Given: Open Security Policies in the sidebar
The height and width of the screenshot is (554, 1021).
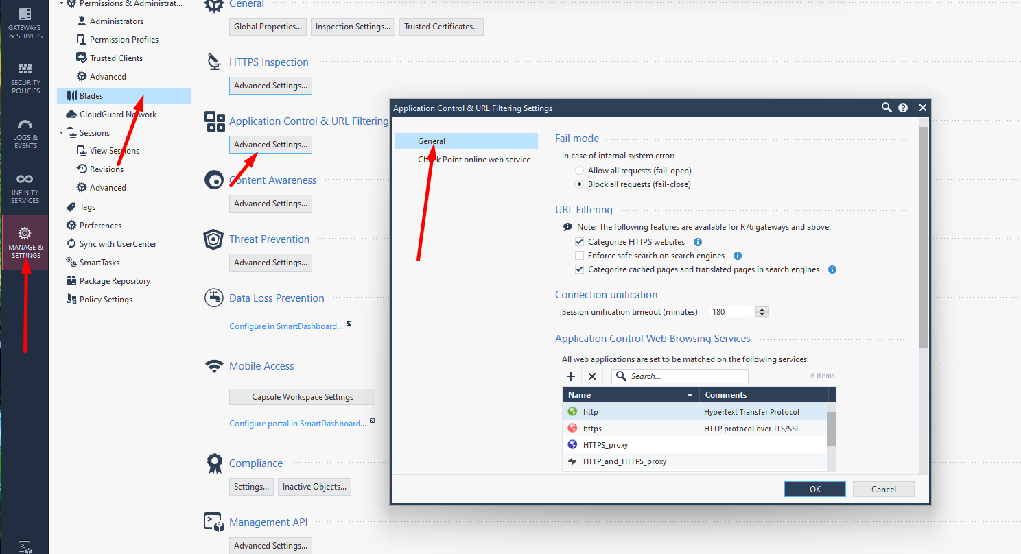Looking at the screenshot, I should [x=25, y=77].
